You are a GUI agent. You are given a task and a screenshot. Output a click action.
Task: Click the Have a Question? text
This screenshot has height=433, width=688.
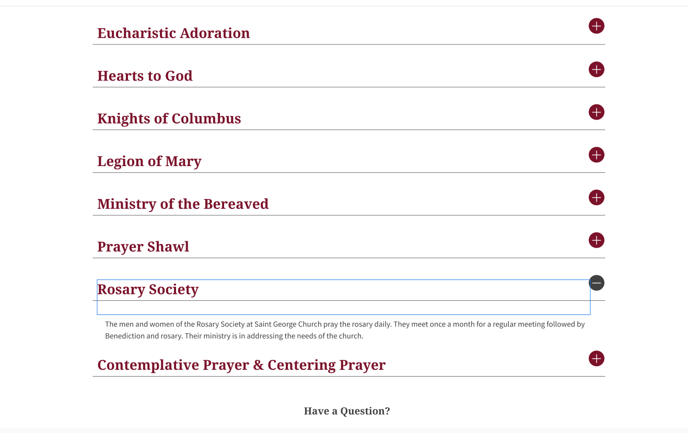pos(347,411)
